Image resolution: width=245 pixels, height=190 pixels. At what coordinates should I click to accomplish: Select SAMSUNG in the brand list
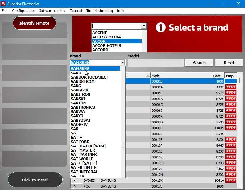[95, 68]
